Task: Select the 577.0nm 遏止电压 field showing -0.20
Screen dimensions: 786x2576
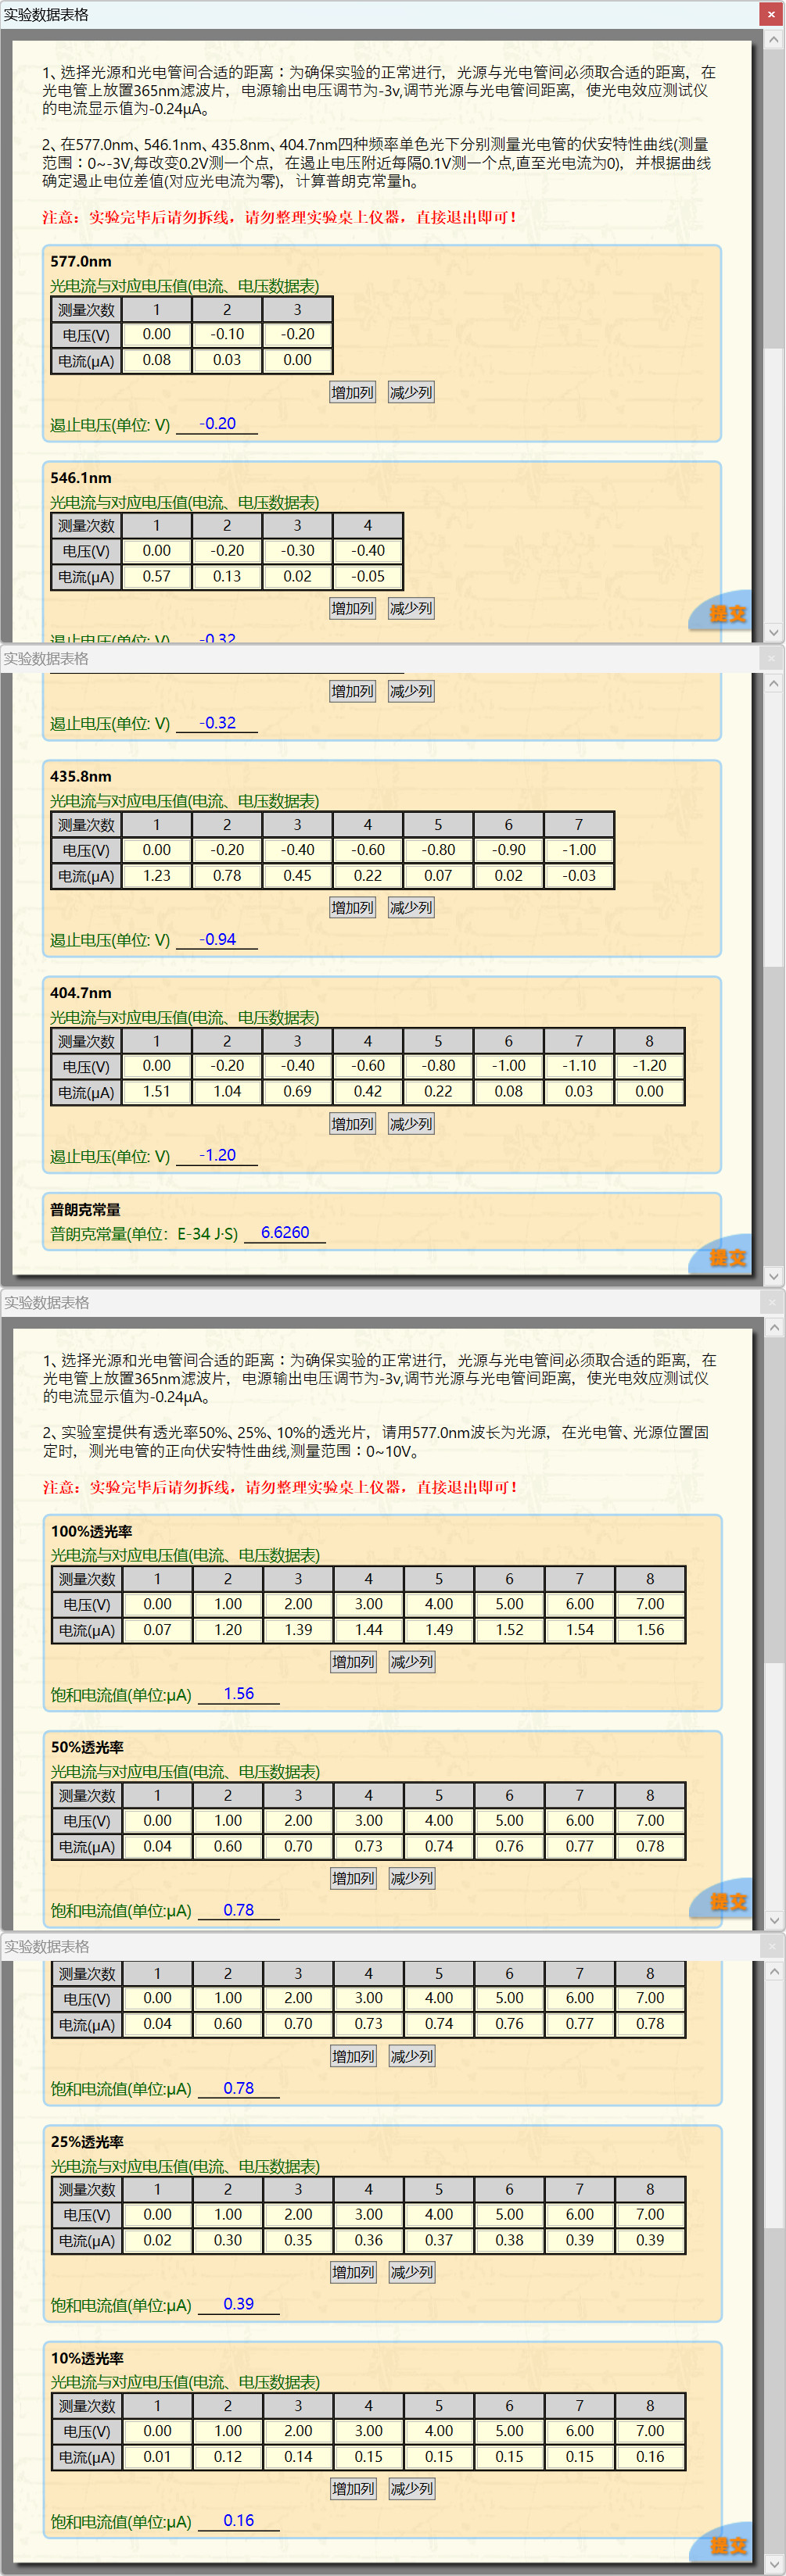Action: (217, 424)
